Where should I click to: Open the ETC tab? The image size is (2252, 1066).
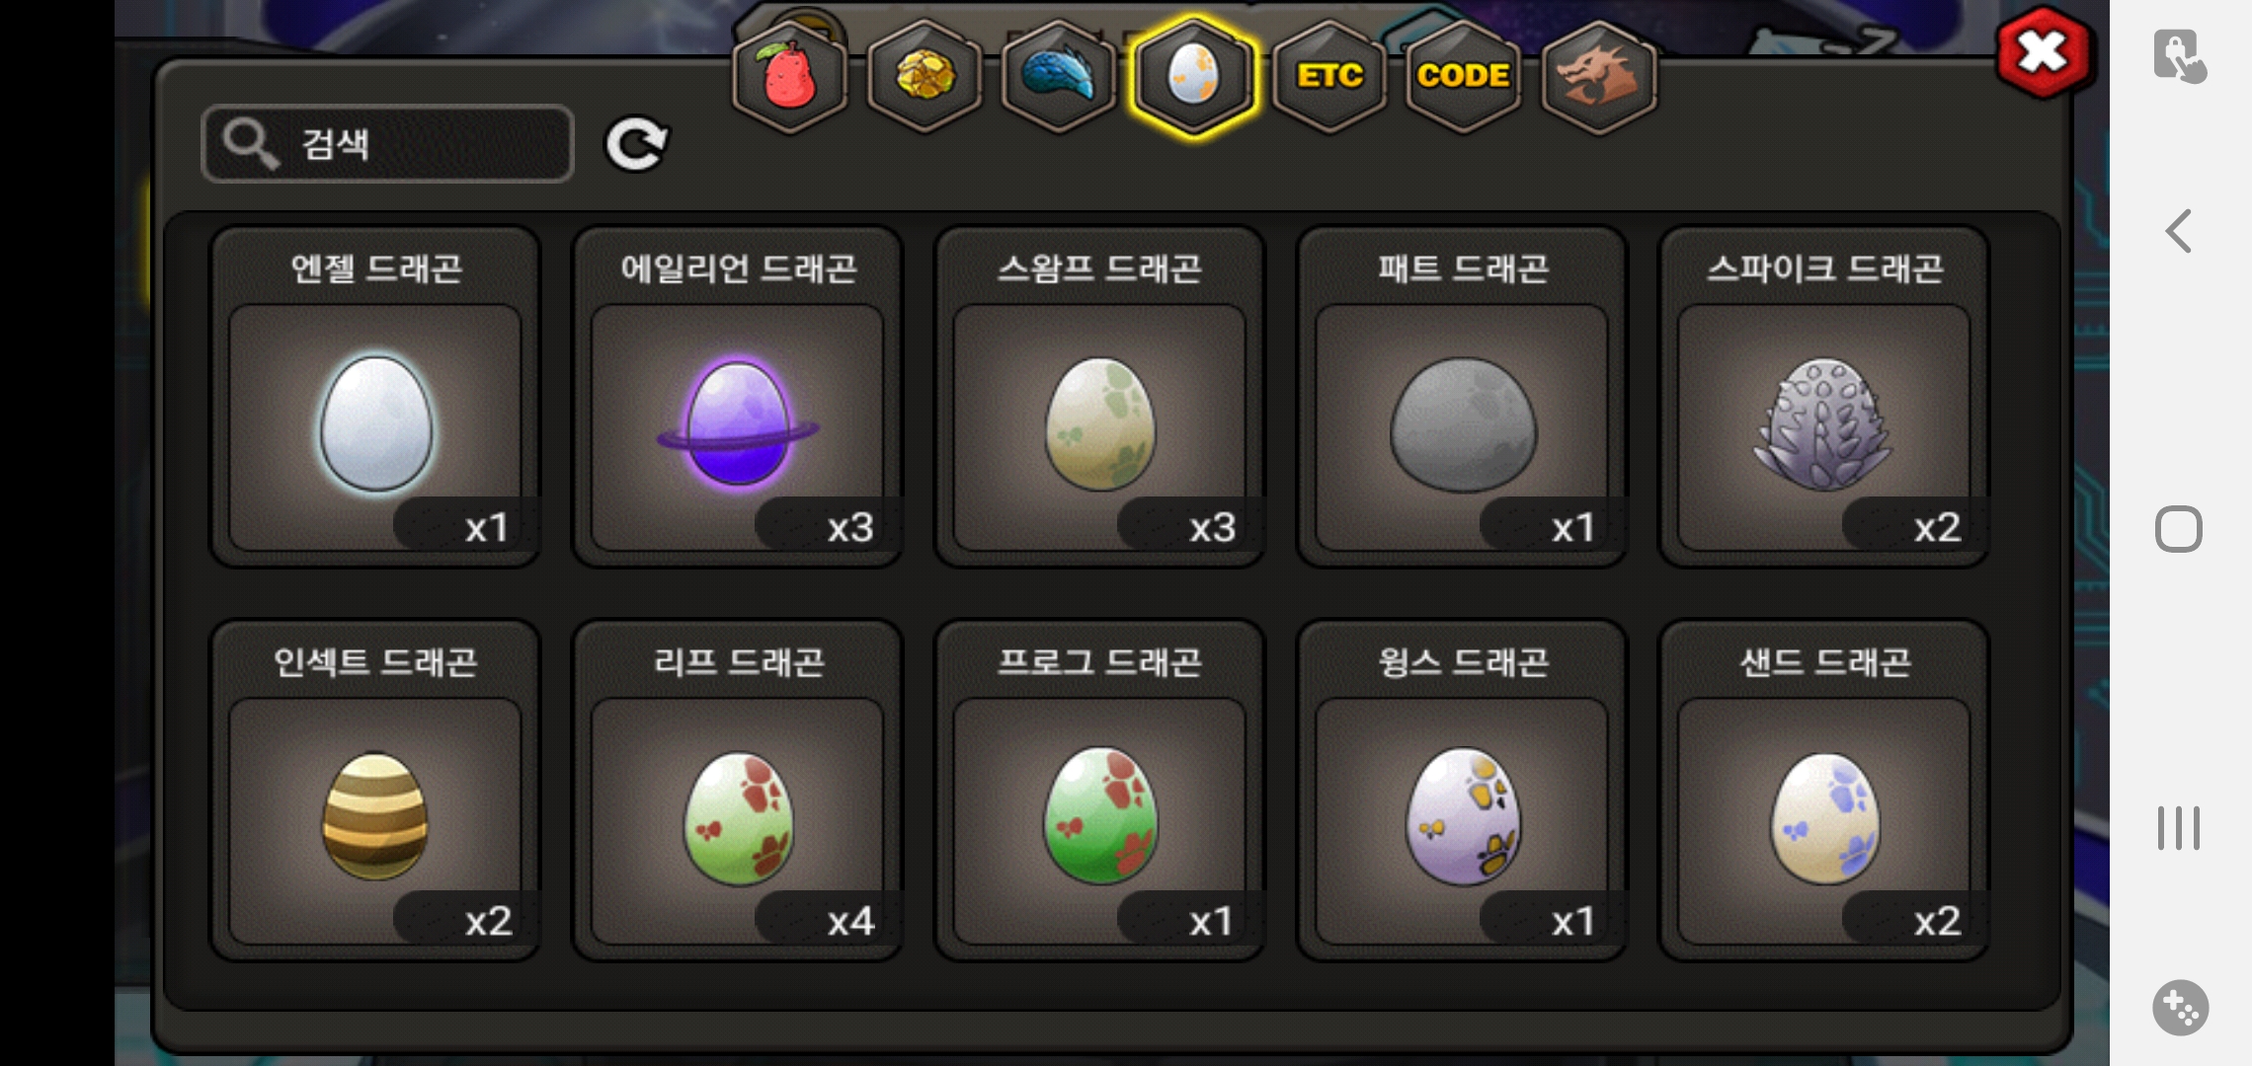[1329, 76]
